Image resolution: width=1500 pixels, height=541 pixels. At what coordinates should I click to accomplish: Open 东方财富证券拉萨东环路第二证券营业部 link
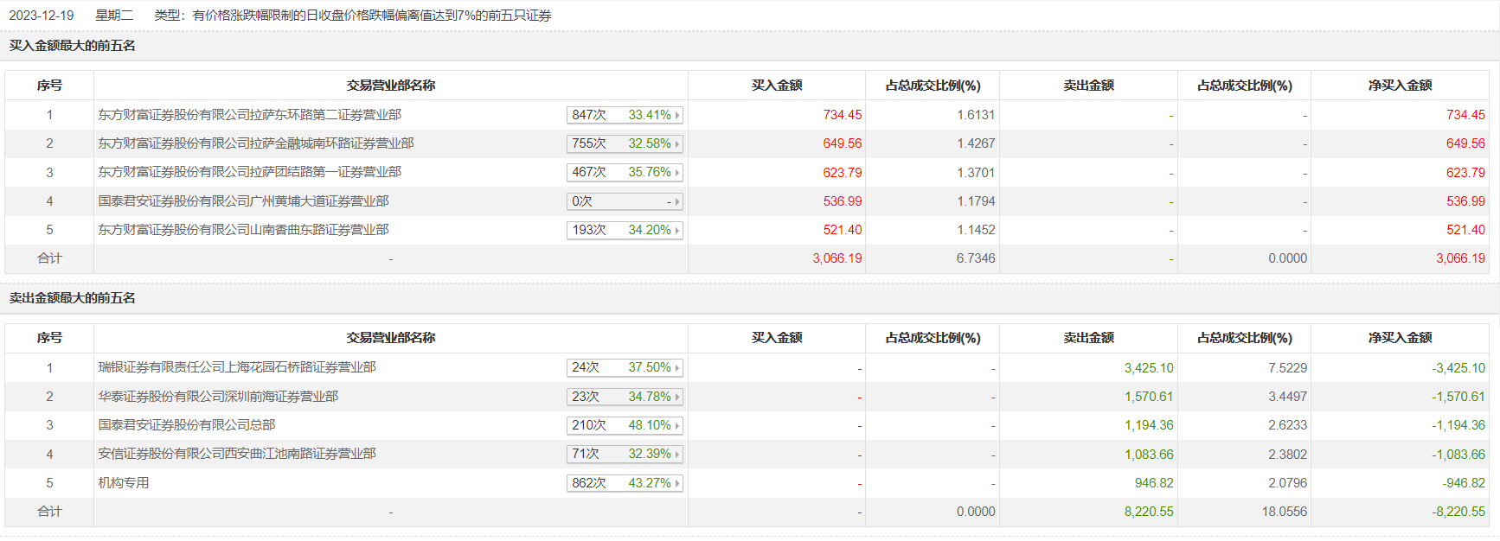(x=250, y=115)
